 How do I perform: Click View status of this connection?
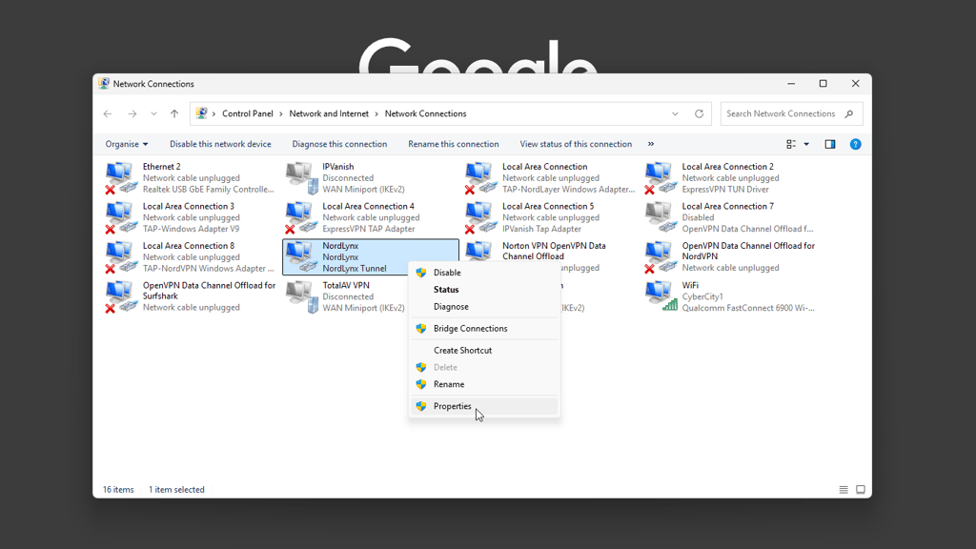(x=576, y=144)
